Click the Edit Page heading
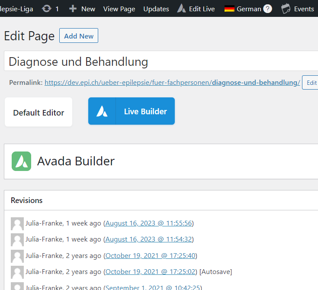 29,36
